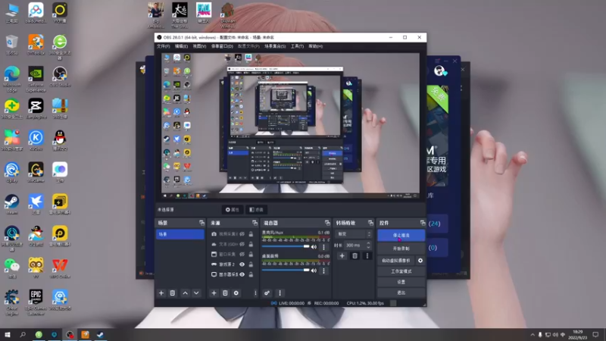This screenshot has width=606, height=341.
Task: Click the transition duration 300 ms spinbox
Action: (x=358, y=245)
